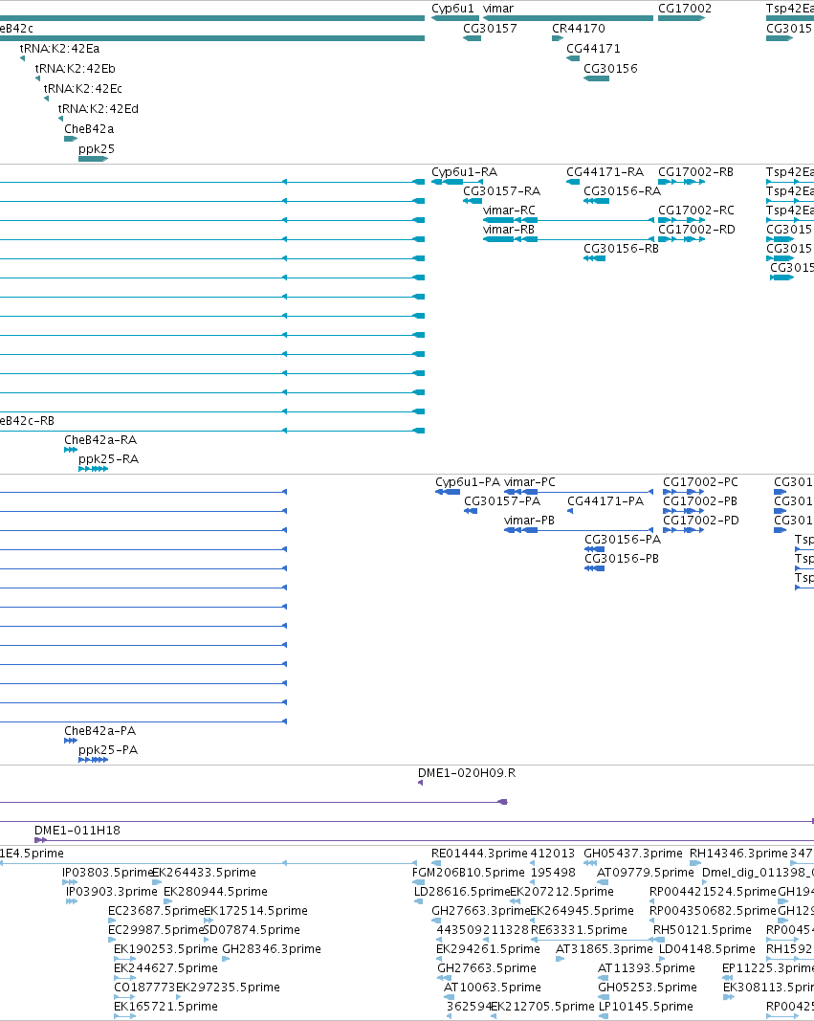Select the CG17002-PB CDS label

700,501
